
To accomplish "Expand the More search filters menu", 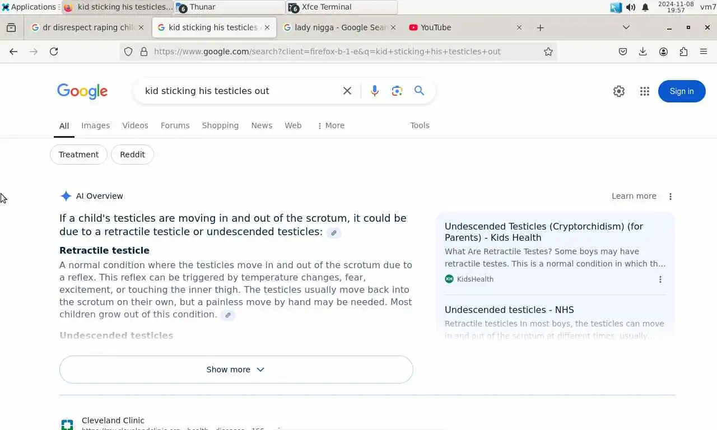I will [x=330, y=125].
